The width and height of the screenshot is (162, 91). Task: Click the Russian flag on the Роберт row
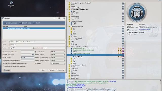123,52
